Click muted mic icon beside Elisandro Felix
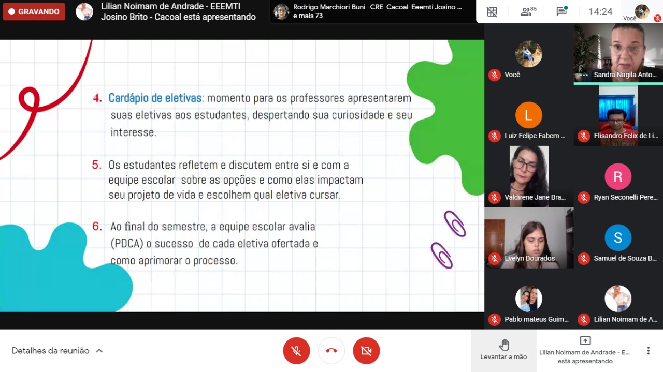The width and height of the screenshot is (663, 372). [584, 136]
